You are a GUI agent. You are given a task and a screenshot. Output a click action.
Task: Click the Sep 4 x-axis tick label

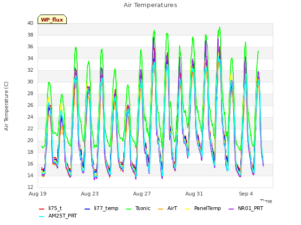click(246, 194)
